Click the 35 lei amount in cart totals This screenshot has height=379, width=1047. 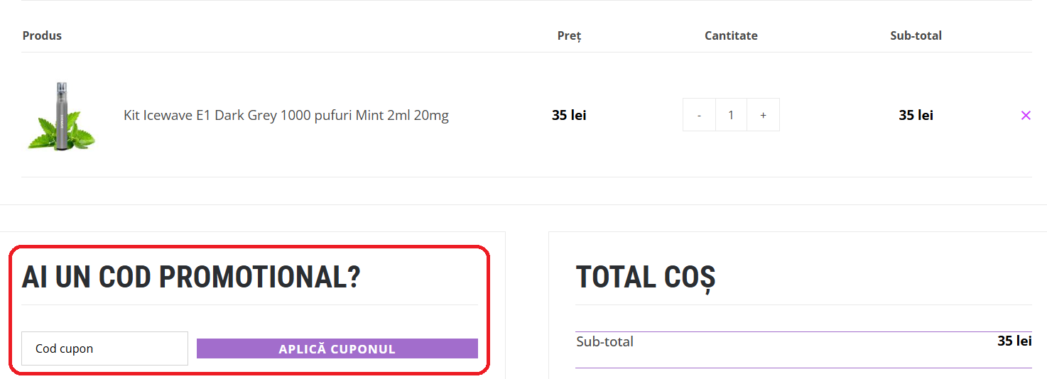[1014, 341]
